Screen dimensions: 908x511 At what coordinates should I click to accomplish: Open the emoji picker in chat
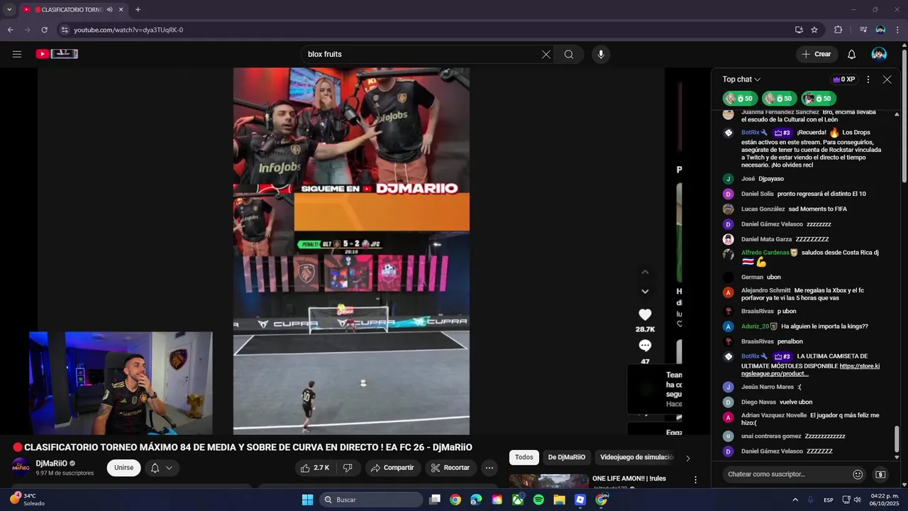point(858,474)
